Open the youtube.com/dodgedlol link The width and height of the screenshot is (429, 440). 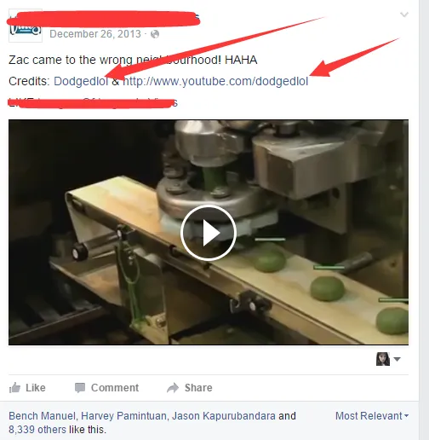(x=215, y=81)
